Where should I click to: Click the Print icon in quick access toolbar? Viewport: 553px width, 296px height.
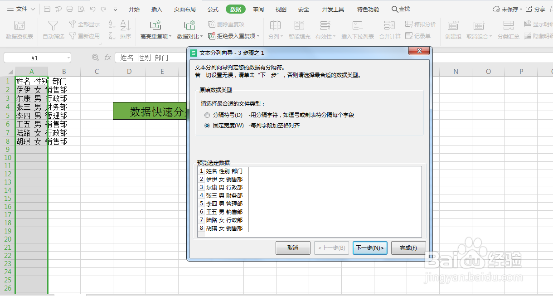click(69, 9)
